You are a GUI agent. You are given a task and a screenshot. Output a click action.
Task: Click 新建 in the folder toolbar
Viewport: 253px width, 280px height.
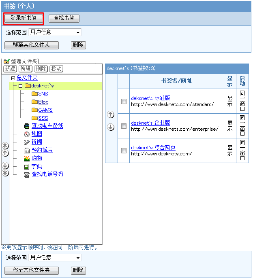[x=10, y=69]
